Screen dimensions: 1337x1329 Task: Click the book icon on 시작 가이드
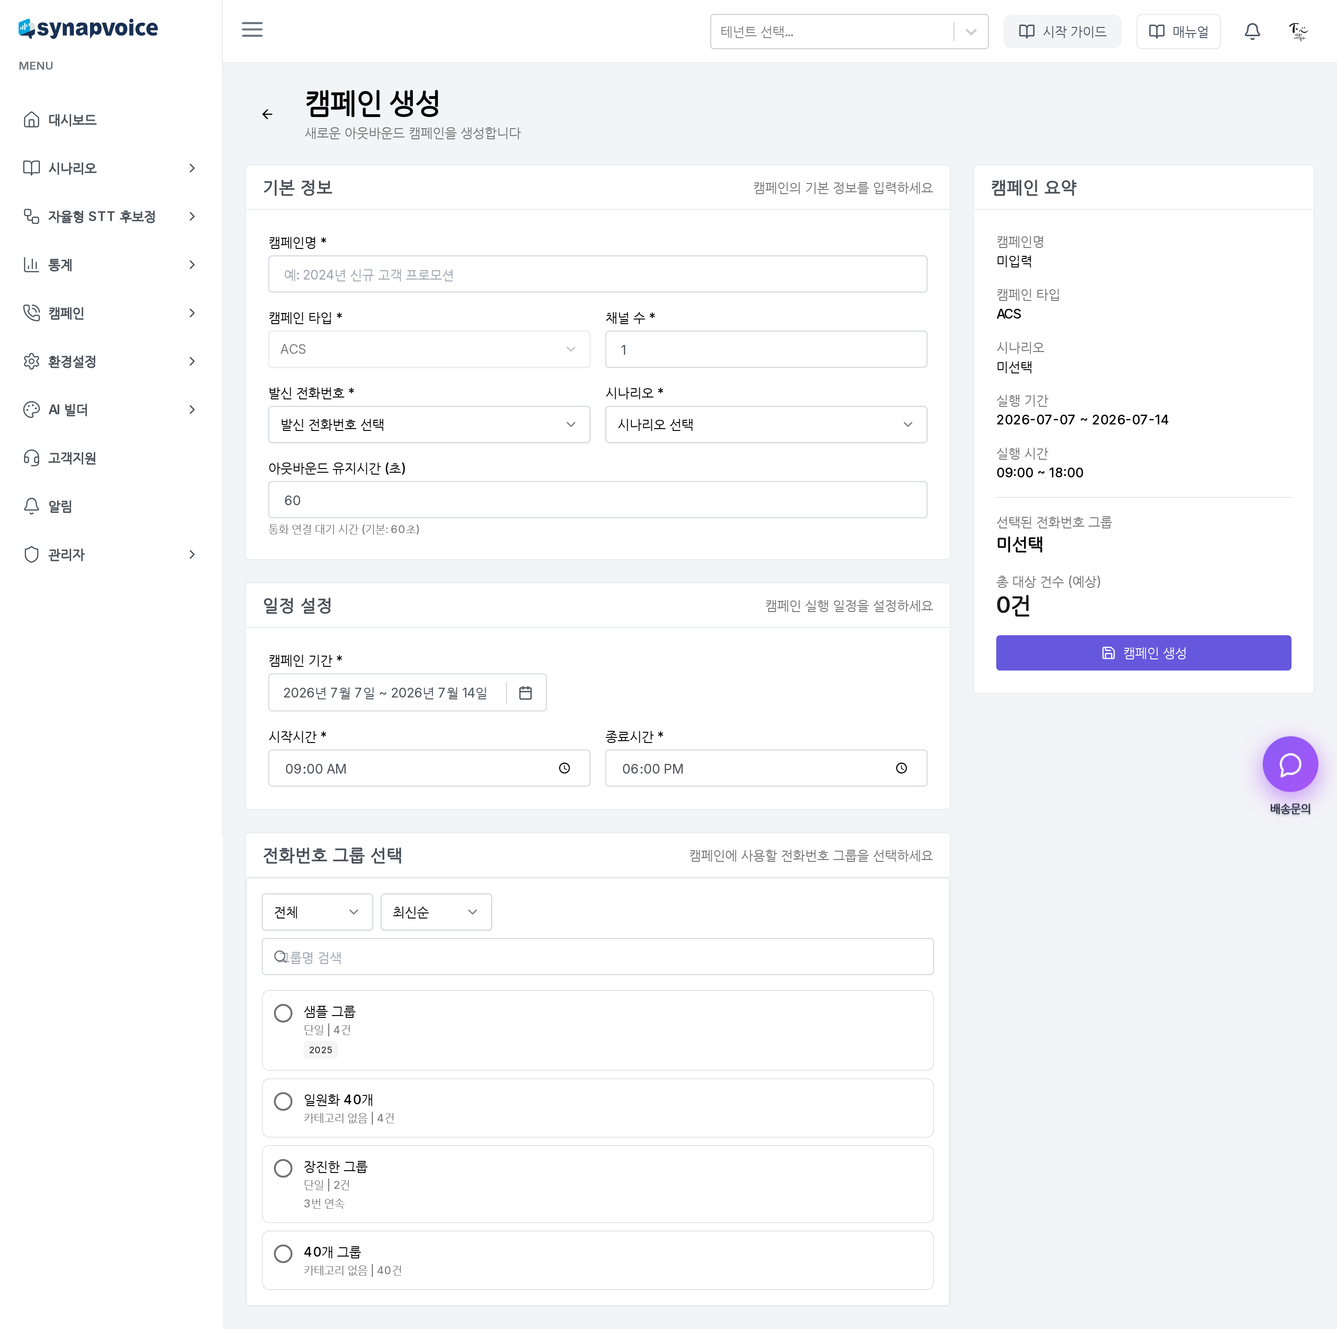point(1027,32)
